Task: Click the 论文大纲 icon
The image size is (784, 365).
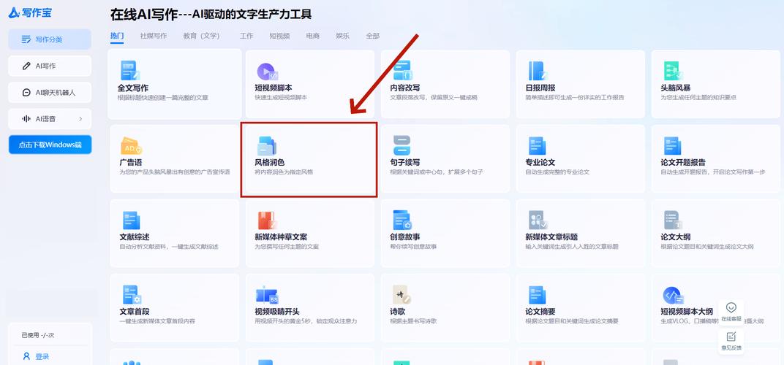Action: (673, 220)
